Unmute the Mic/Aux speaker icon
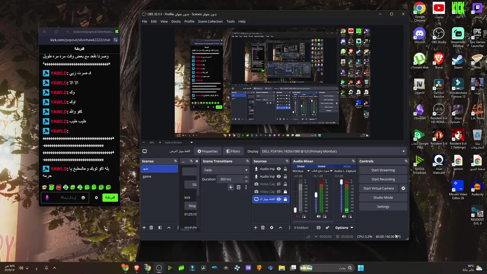Viewport: 487px width, 274px height. pos(298,217)
